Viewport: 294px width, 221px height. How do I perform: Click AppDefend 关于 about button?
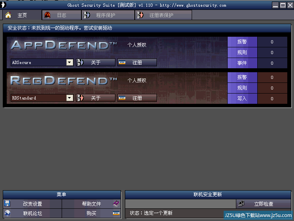(x=96, y=62)
